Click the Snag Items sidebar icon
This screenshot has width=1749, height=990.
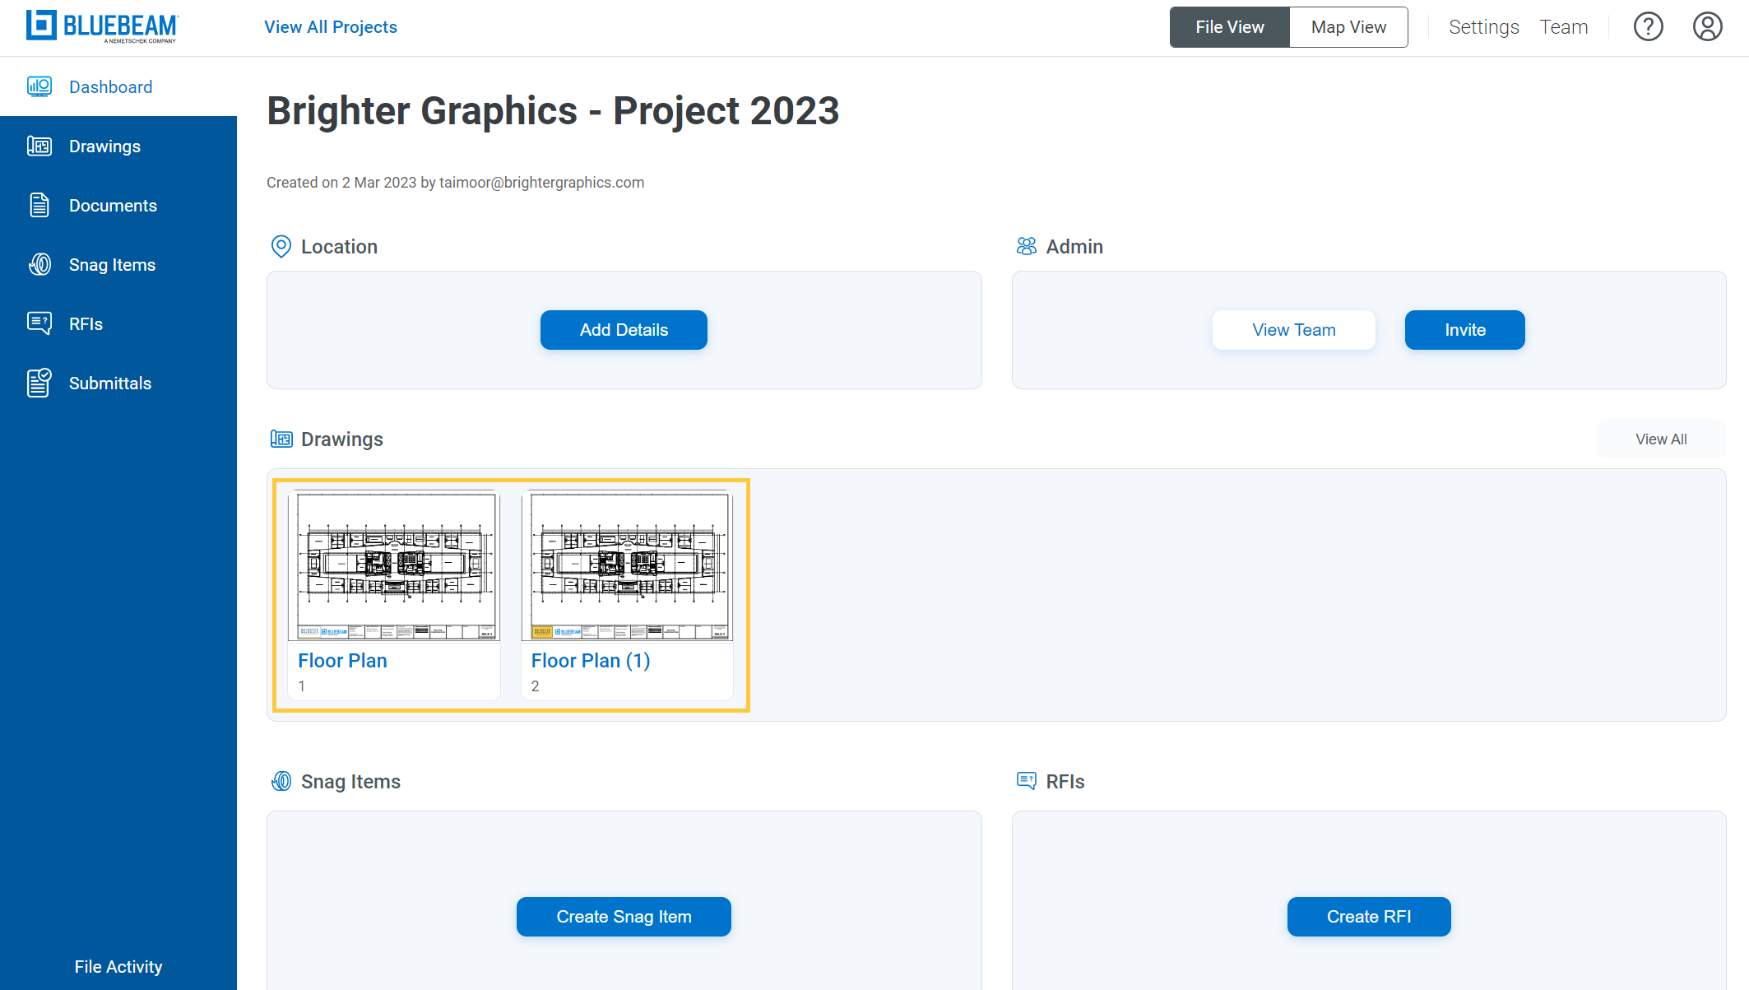tap(39, 264)
